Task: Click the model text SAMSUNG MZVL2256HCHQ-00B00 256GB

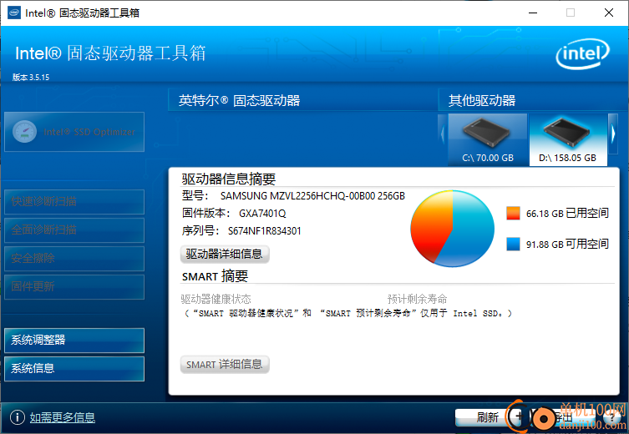Action: [312, 196]
